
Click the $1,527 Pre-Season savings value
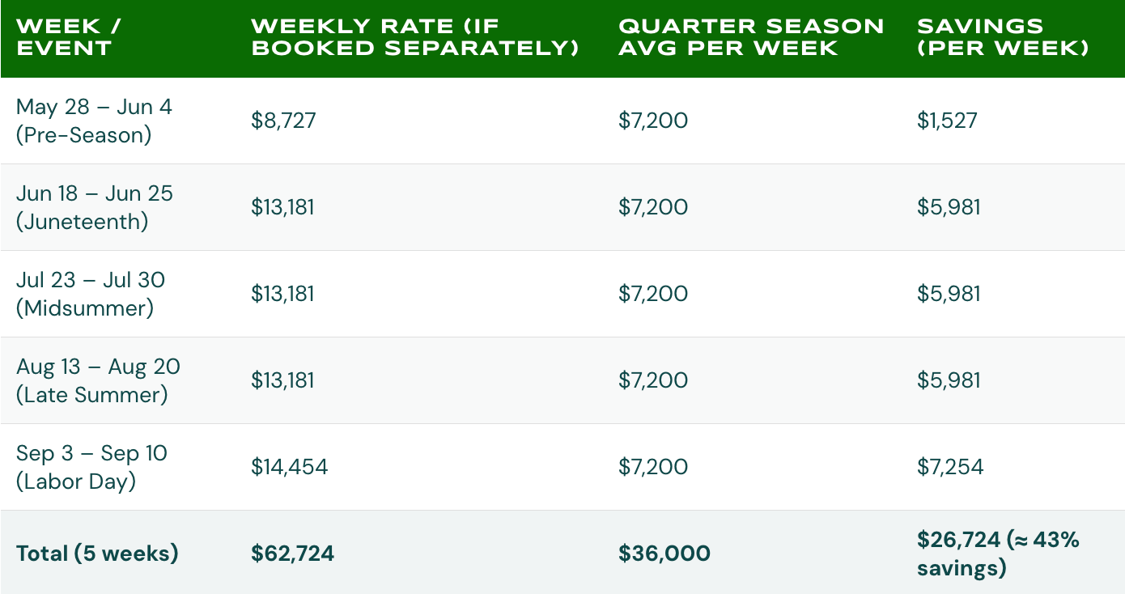click(x=947, y=121)
